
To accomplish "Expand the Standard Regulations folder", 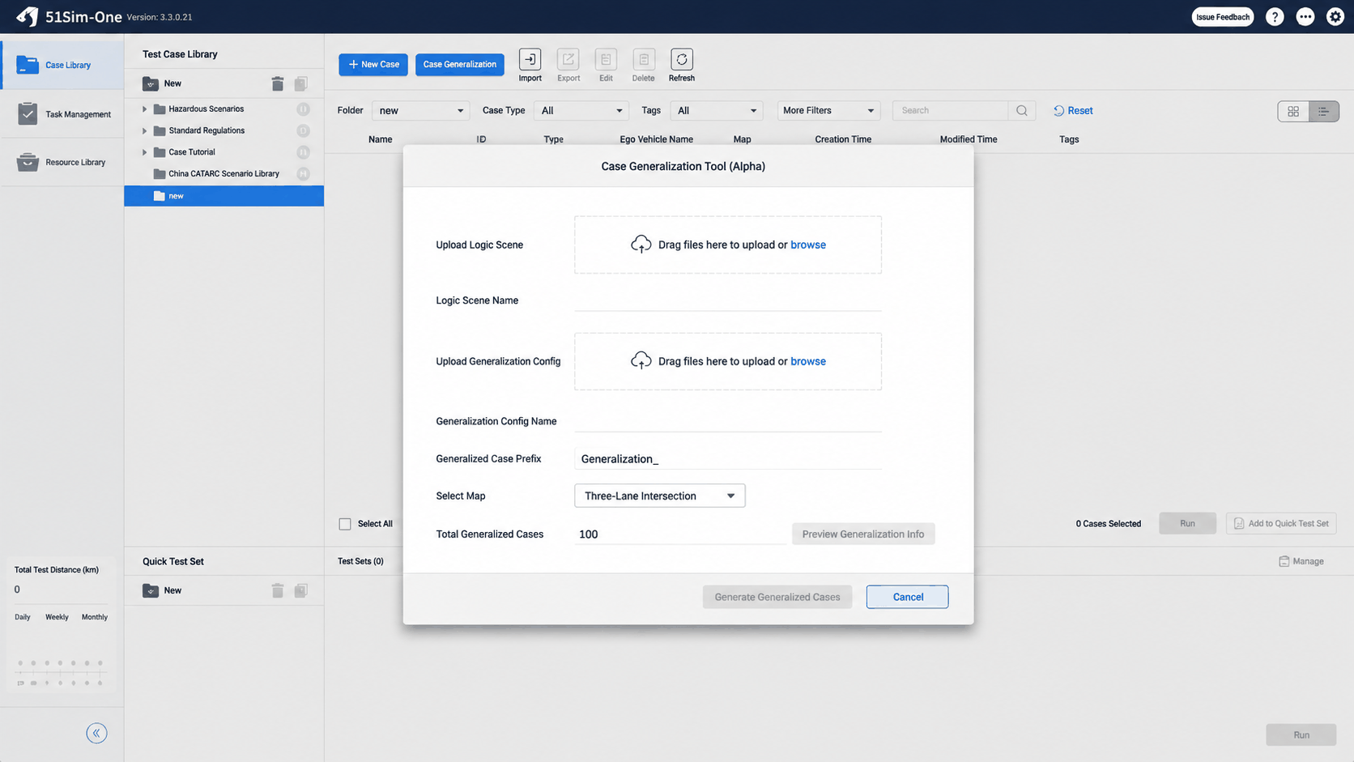I will [145, 130].
